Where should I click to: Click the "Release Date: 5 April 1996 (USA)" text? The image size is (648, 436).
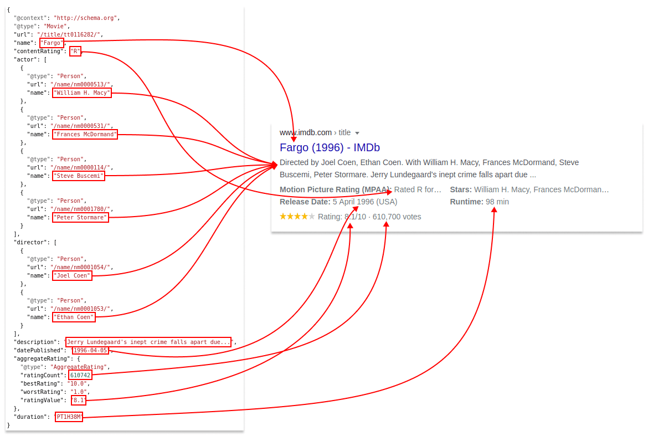pyautogui.click(x=338, y=202)
